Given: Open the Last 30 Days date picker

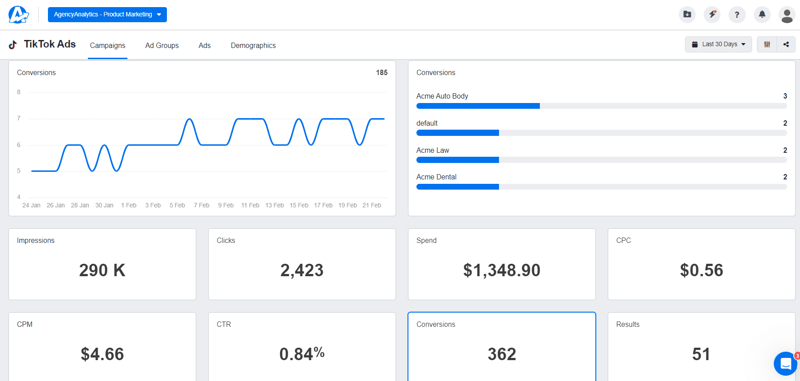Looking at the screenshot, I should click(718, 44).
